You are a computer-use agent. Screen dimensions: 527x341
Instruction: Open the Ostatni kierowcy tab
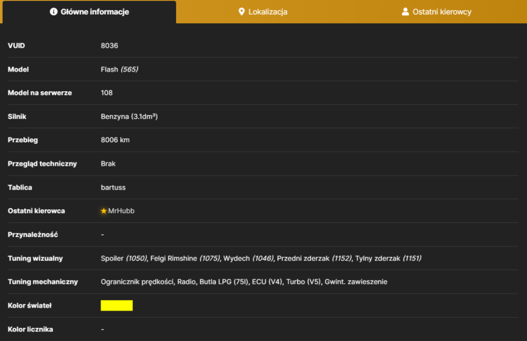coord(436,12)
